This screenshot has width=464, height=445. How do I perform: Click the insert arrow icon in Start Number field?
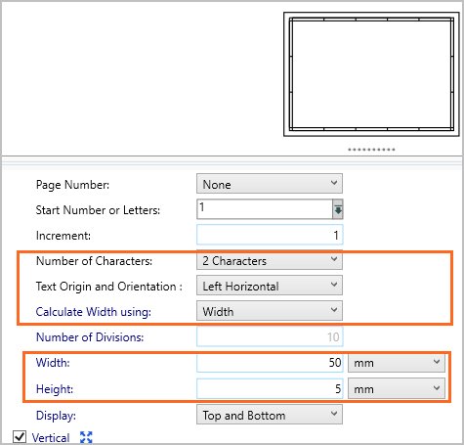point(338,209)
